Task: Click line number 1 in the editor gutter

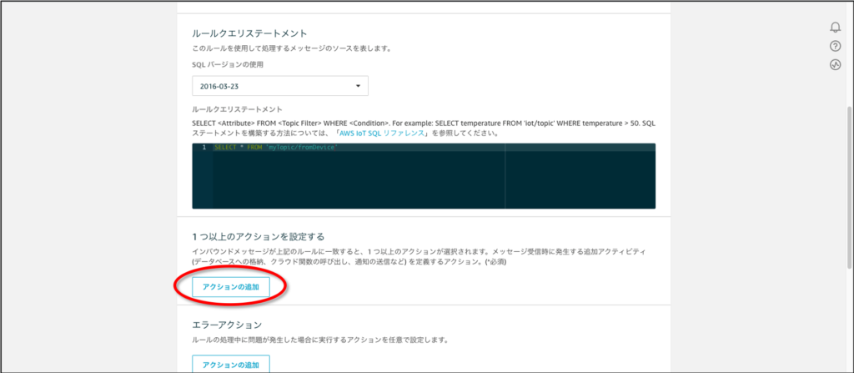Action: 203,148
